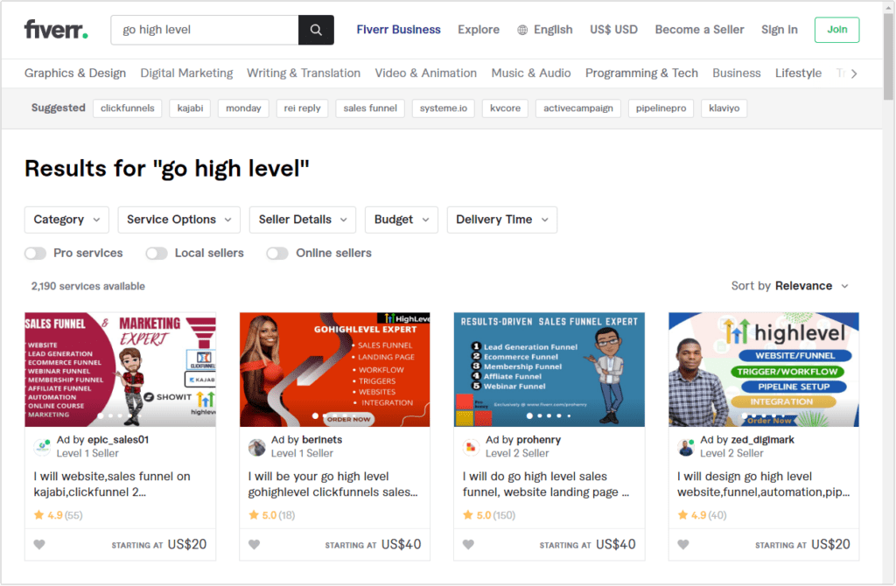Select pipelinepro suggested tag

click(661, 108)
